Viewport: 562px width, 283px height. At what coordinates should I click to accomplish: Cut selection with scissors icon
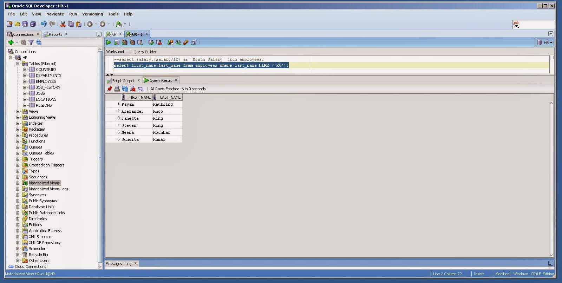[x=63, y=24]
